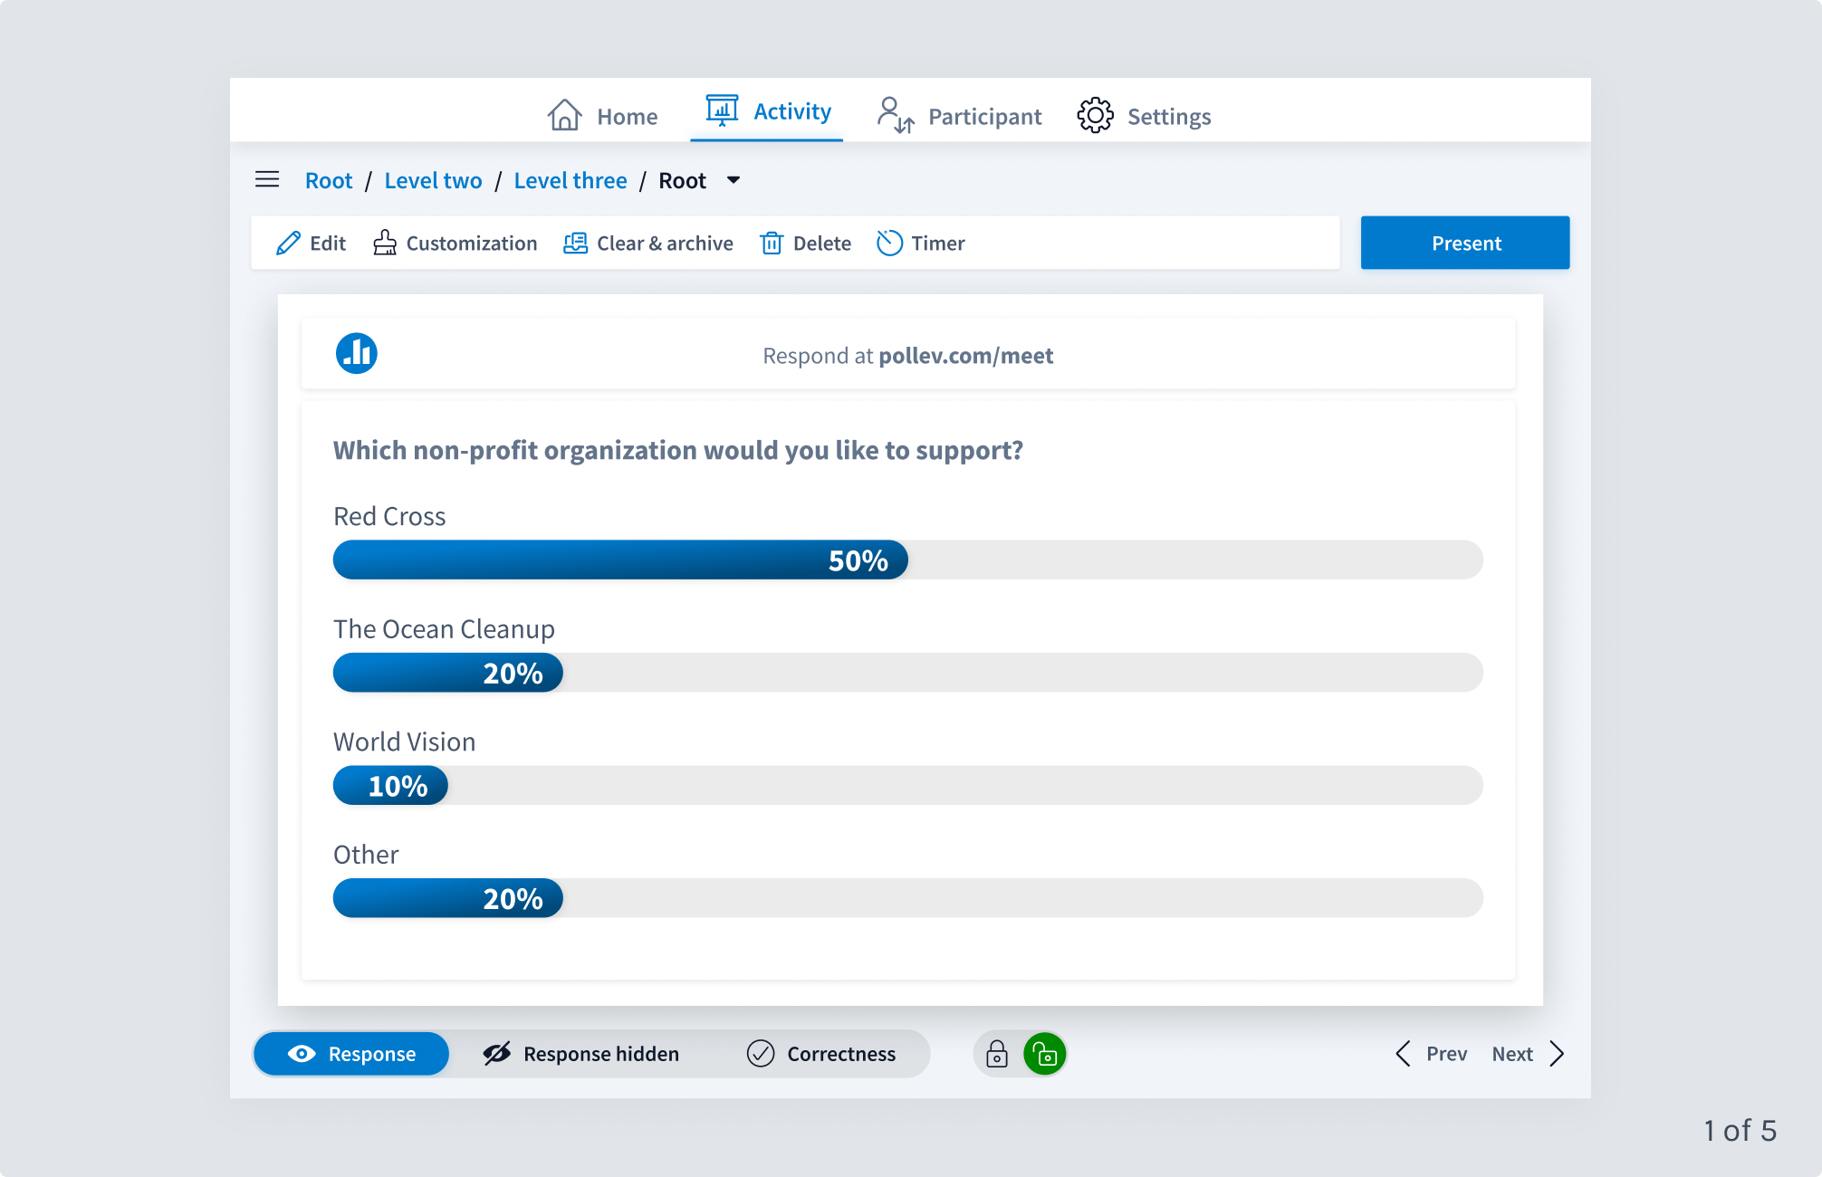This screenshot has height=1177, width=1822.
Task: Click the Clear & archive icon
Action: coord(575,243)
